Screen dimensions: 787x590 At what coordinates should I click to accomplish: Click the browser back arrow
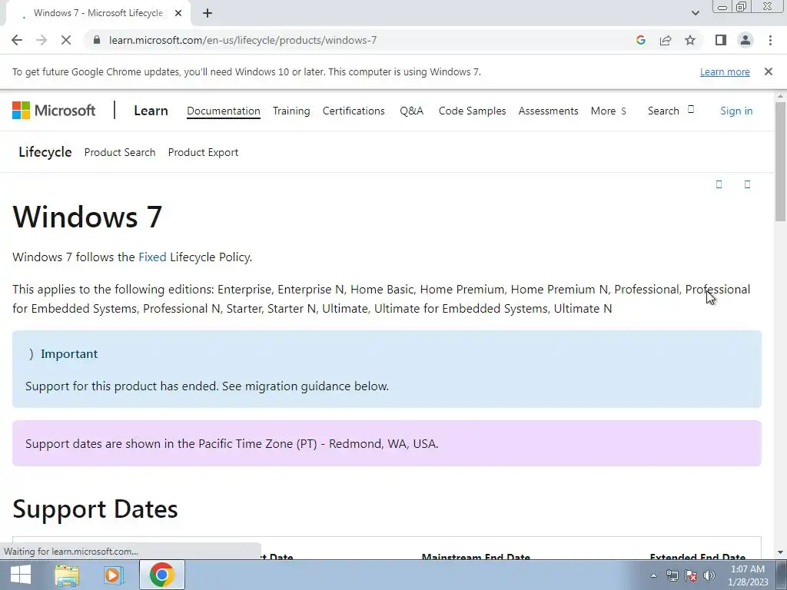point(17,40)
